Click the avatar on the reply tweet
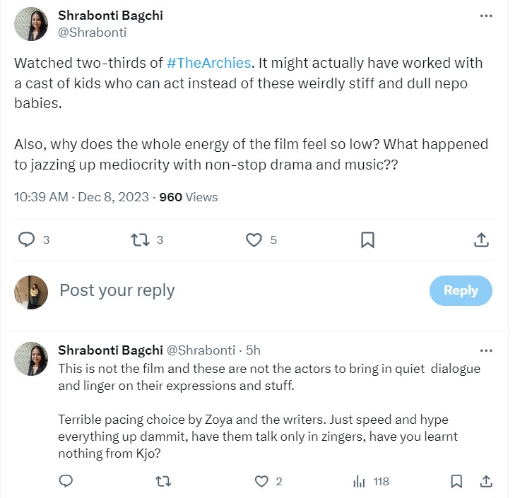This screenshot has width=520, height=498. pyautogui.click(x=31, y=359)
